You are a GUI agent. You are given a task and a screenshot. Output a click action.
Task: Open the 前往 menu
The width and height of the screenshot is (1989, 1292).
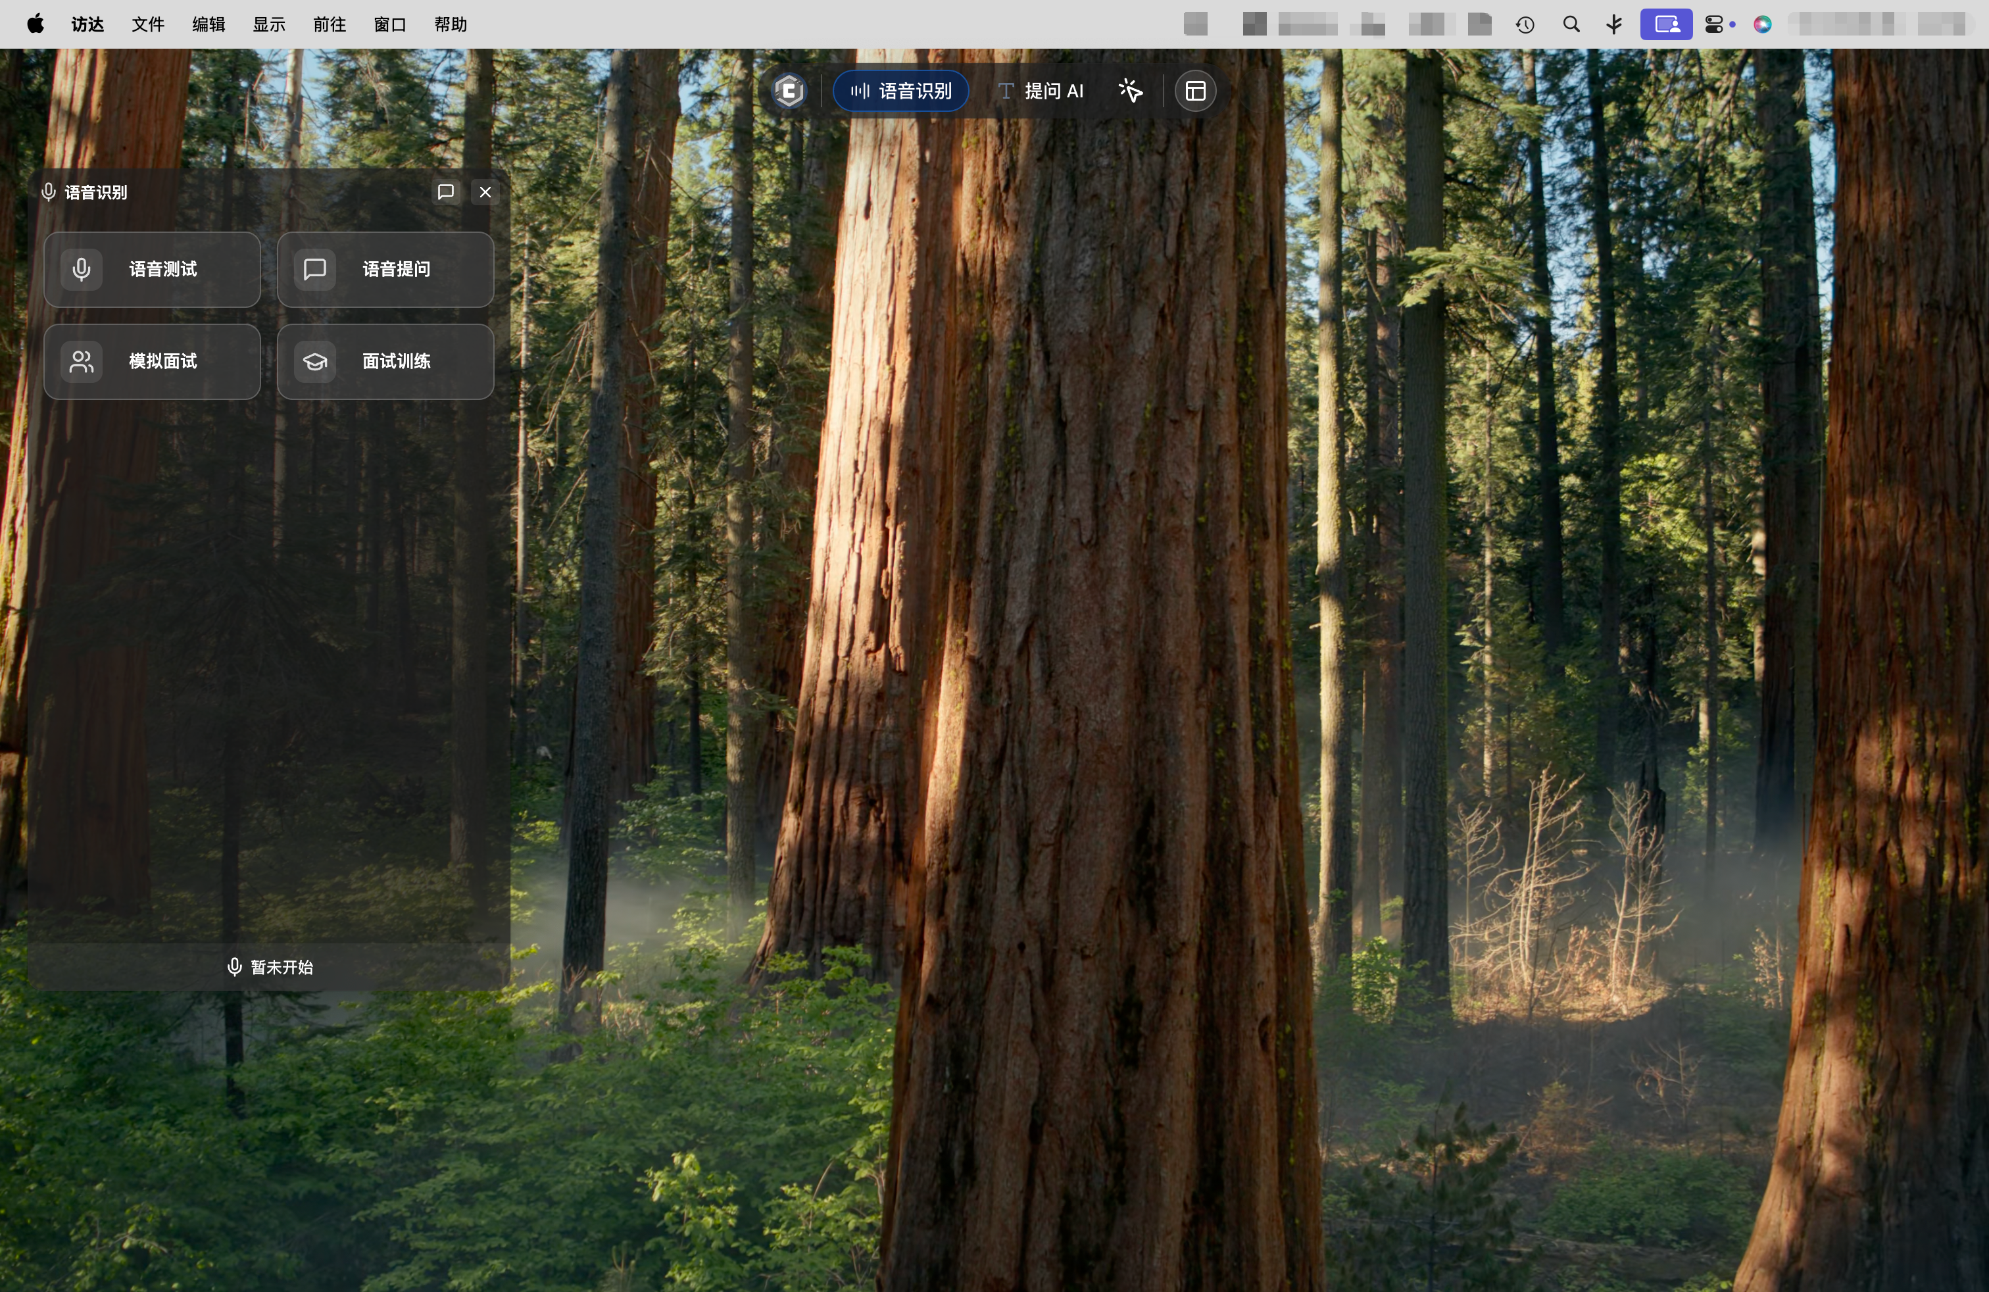pos(330,24)
